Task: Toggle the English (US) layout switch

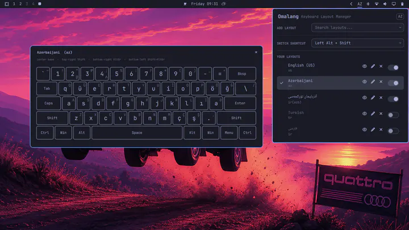Action: (x=393, y=68)
